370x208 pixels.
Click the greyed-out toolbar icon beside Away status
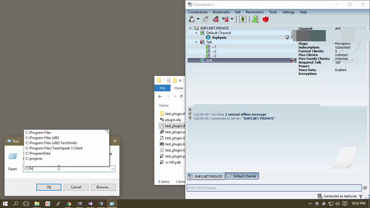[206, 19]
